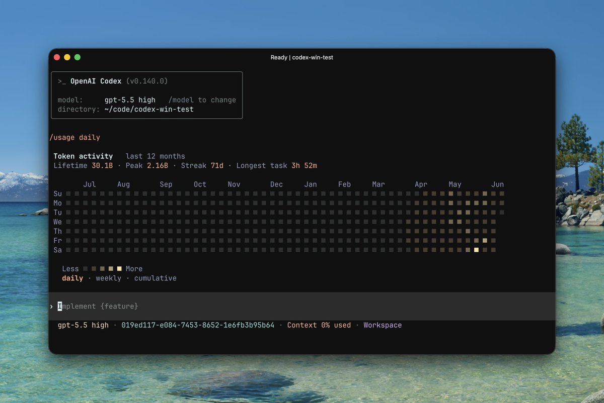Click the We weekday row label

coord(58,222)
